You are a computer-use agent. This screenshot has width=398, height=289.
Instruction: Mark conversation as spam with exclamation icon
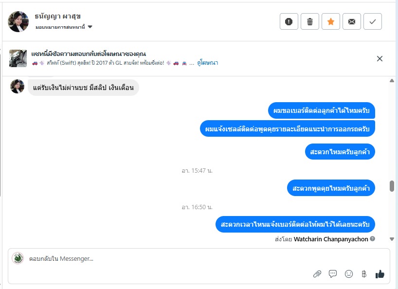(x=289, y=21)
